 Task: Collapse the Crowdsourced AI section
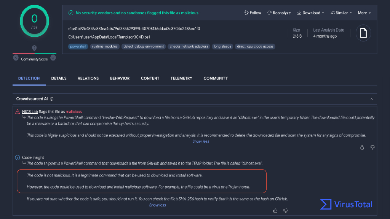point(371,99)
